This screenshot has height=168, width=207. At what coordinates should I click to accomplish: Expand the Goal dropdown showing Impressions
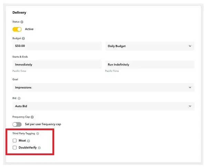103,88
